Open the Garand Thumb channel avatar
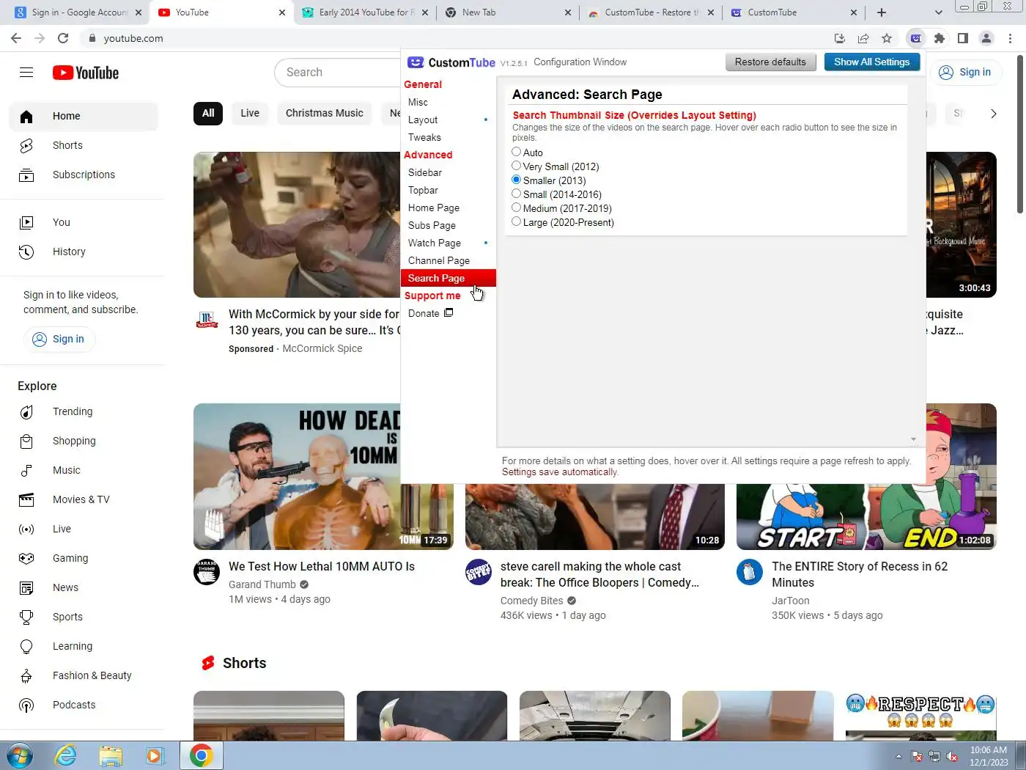 coord(207,572)
